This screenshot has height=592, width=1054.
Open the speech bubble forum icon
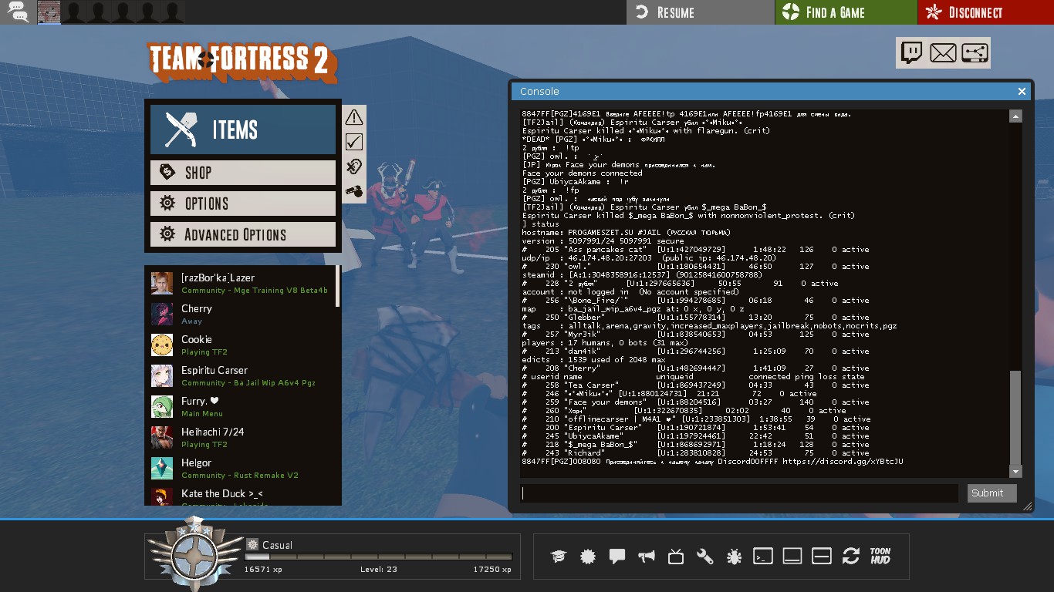617,557
